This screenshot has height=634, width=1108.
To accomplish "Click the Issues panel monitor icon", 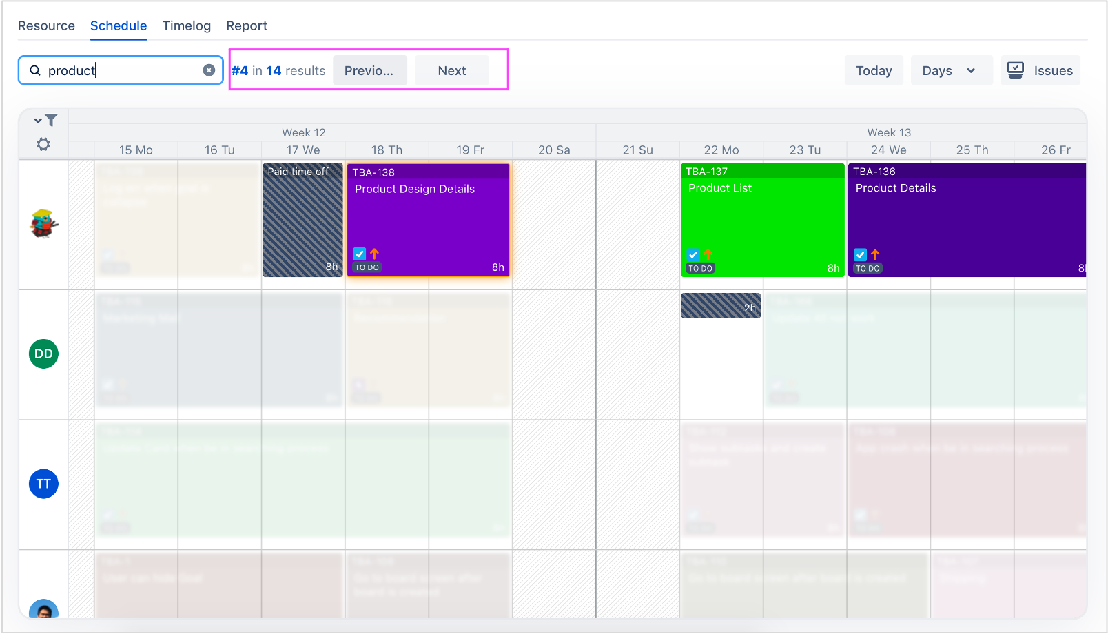I will [x=1015, y=70].
